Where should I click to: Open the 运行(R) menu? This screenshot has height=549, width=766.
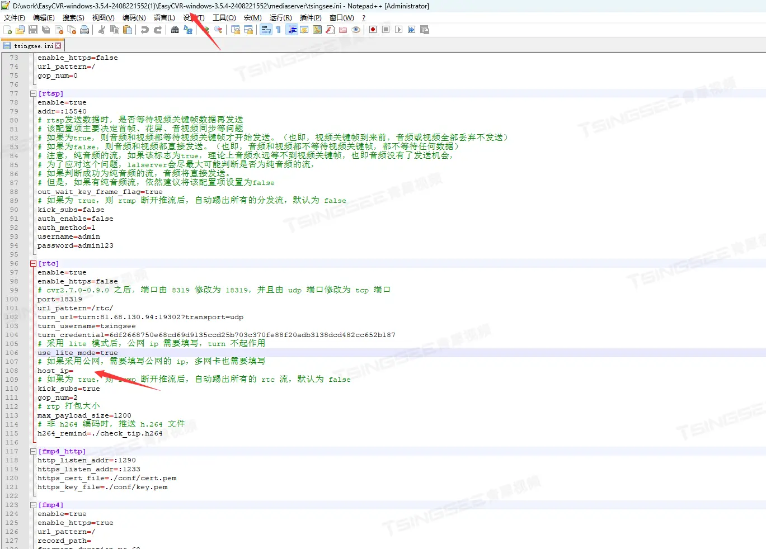(281, 18)
